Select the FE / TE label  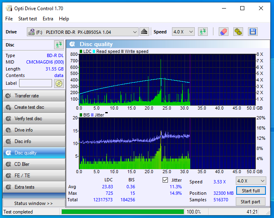coord(22,176)
